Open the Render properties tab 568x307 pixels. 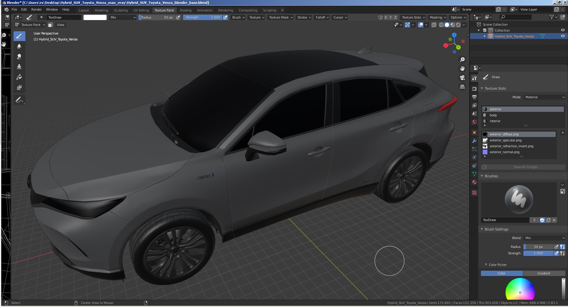pyautogui.click(x=474, y=89)
